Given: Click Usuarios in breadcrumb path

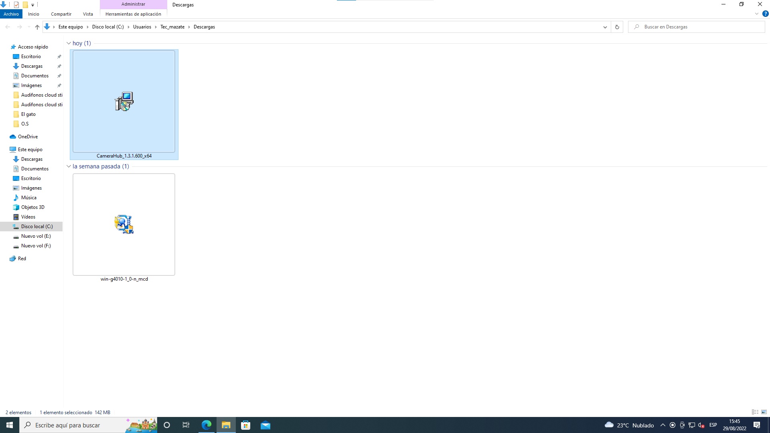Looking at the screenshot, I should pos(142,27).
